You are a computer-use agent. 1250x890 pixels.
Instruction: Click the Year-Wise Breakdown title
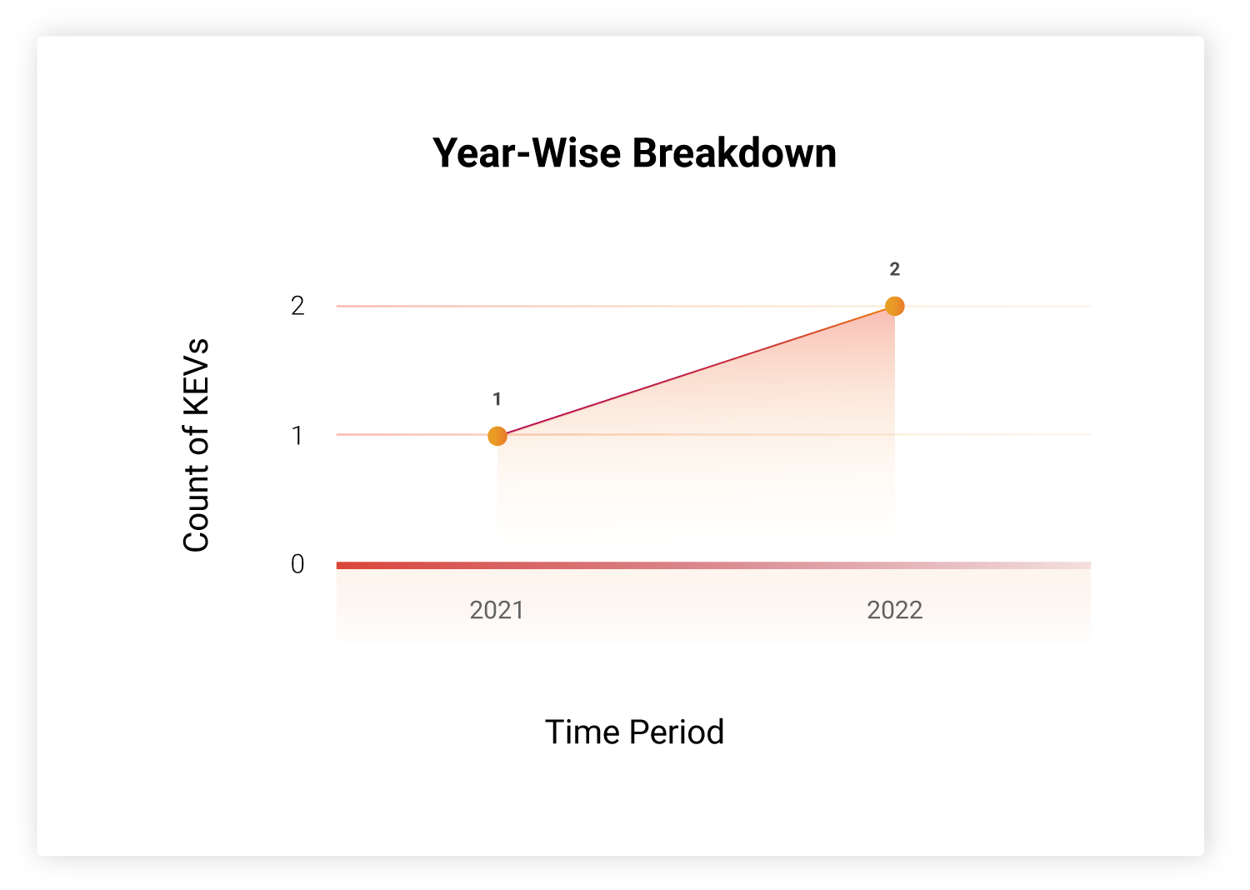[634, 153]
